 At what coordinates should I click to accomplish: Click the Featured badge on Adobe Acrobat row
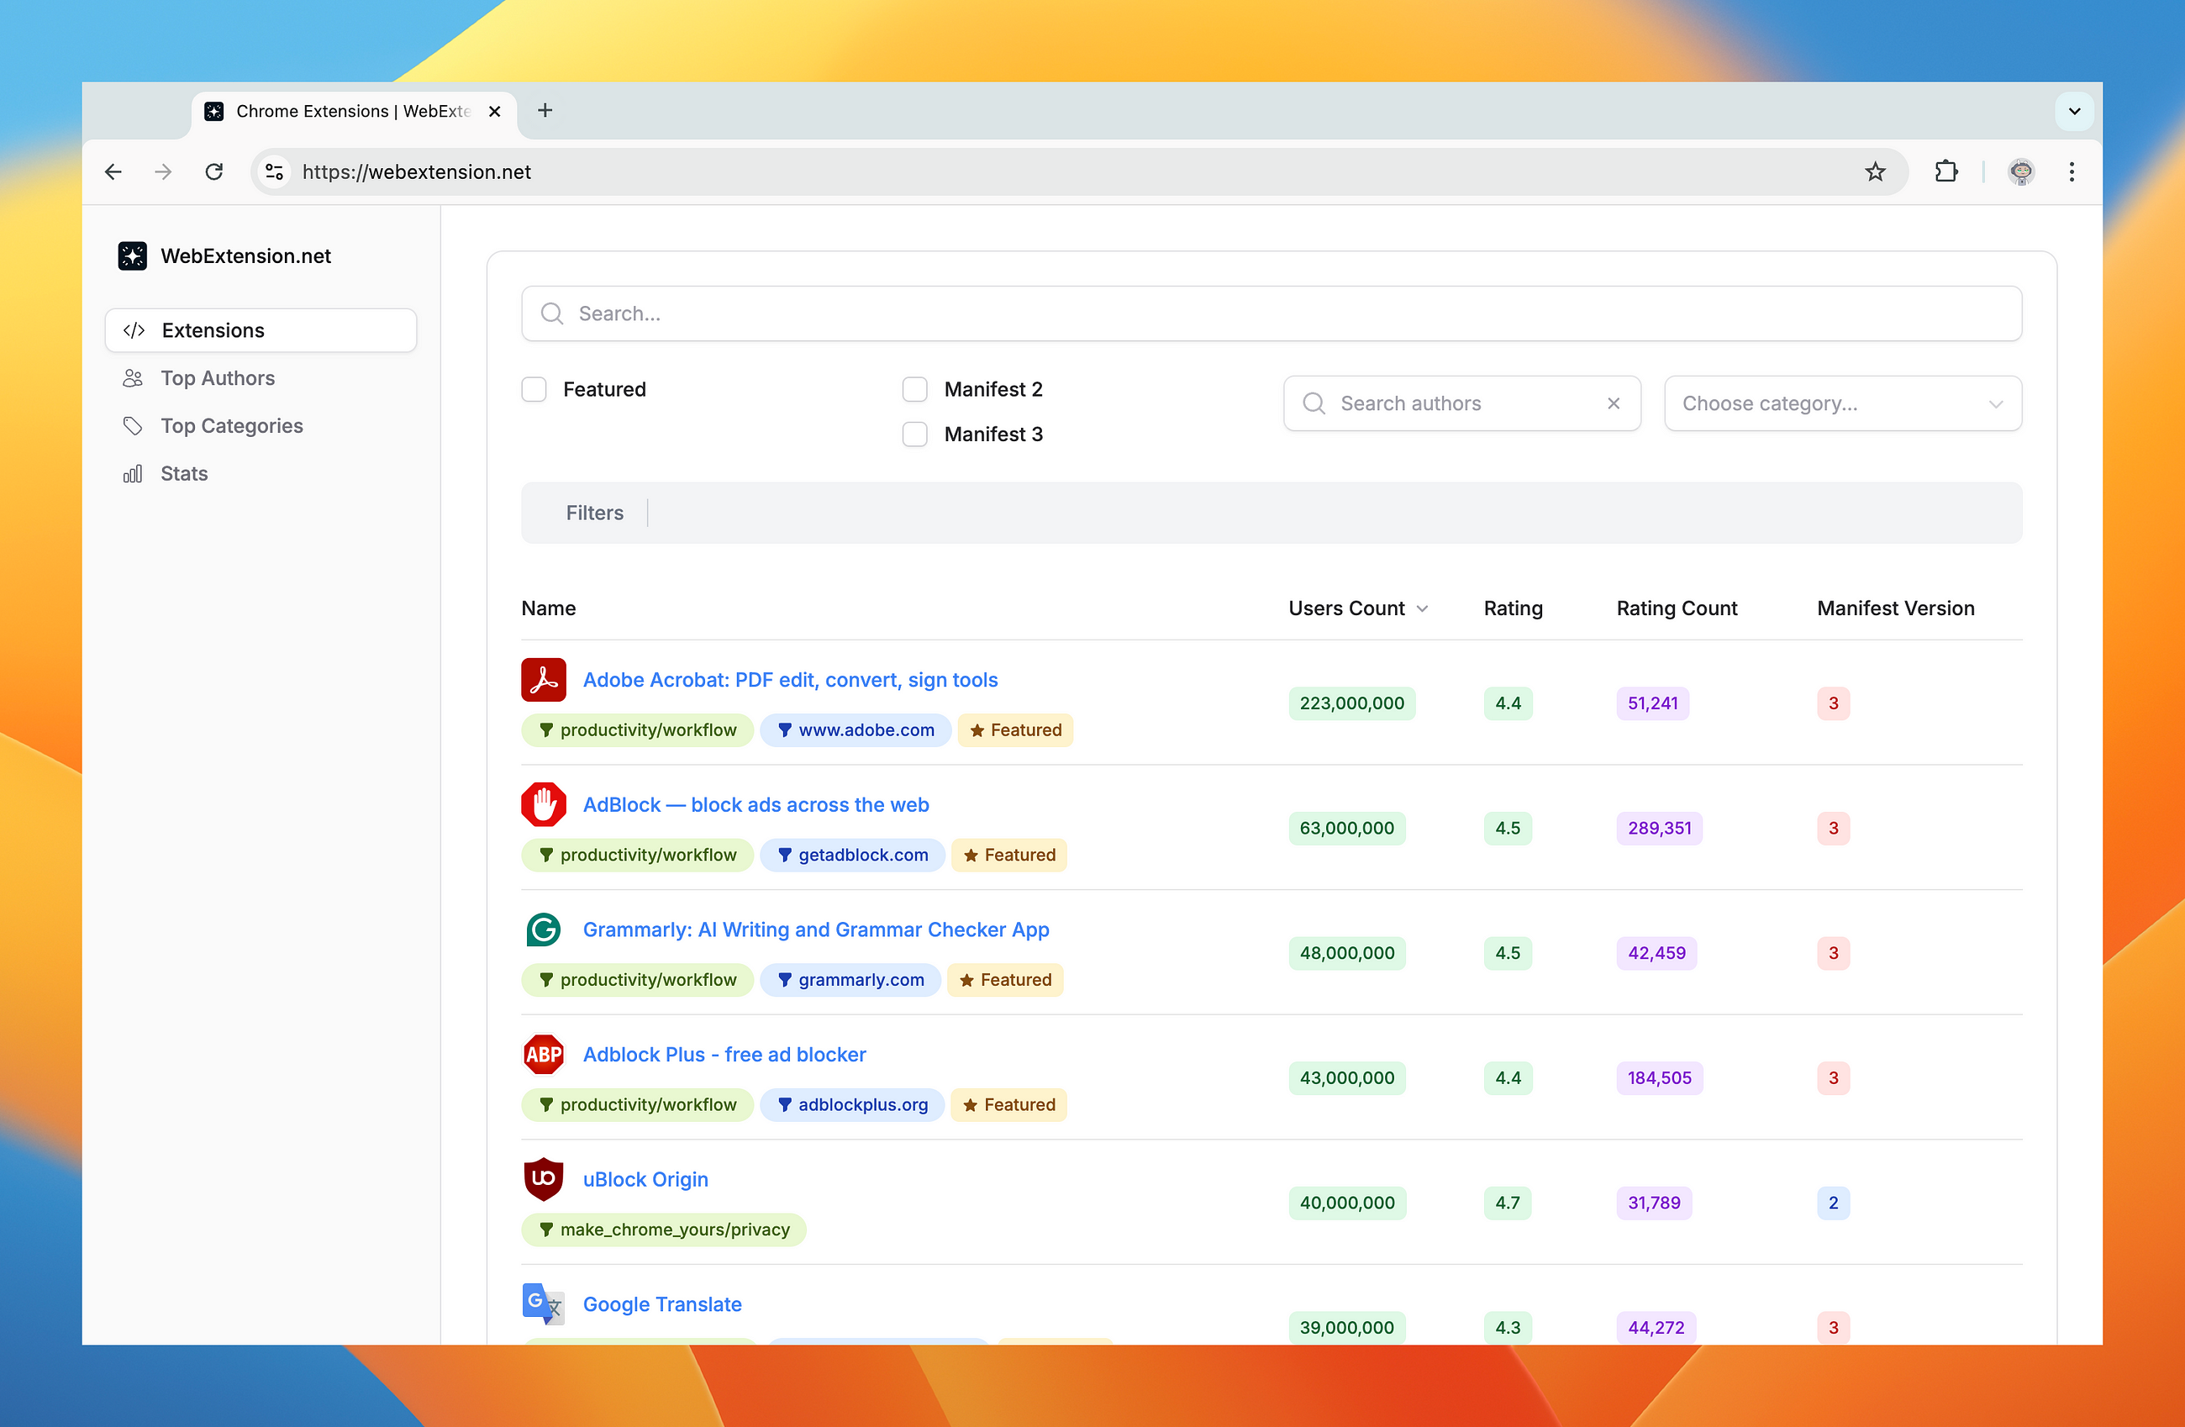[1015, 730]
